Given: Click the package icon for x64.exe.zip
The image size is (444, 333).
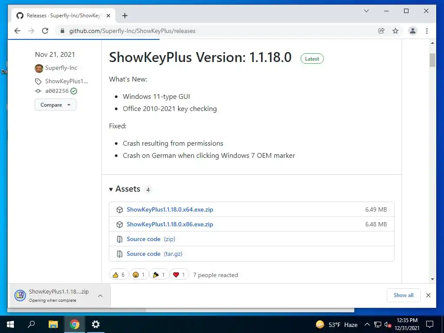Looking at the screenshot, I should 120,210.
